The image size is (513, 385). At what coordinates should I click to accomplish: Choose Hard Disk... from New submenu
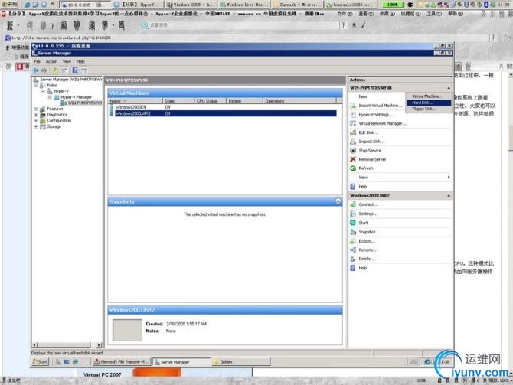tap(428, 103)
